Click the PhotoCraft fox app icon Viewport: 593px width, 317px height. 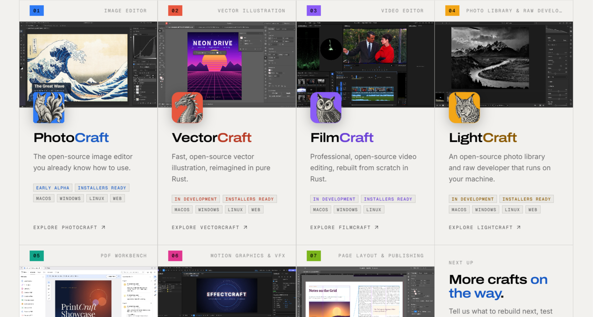(49, 108)
